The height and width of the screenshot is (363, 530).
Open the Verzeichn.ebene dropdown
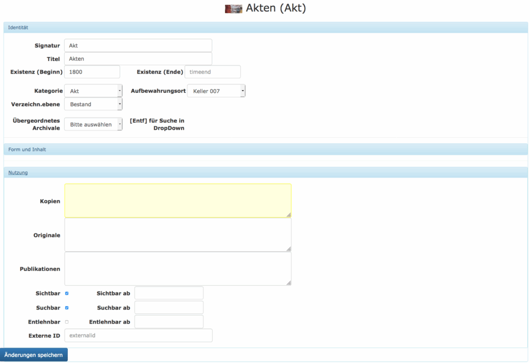click(93, 104)
